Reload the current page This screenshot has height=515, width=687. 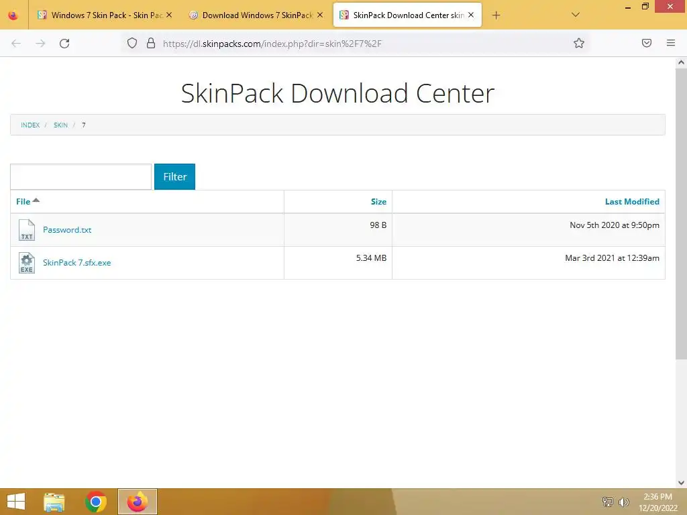(x=64, y=44)
